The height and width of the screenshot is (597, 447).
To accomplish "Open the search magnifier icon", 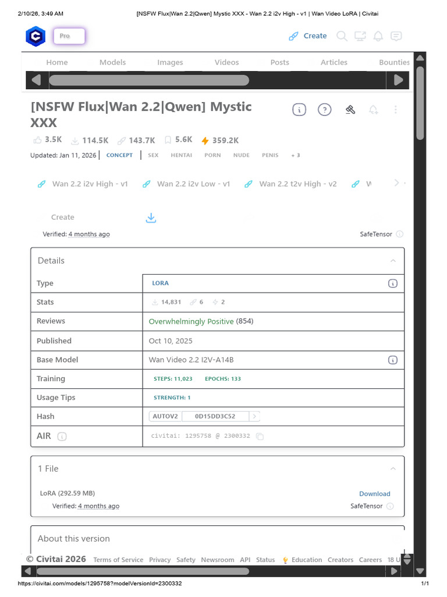I will (x=342, y=36).
